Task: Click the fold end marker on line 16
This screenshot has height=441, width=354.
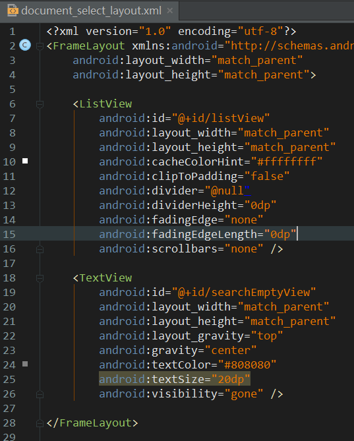Action: click(40, 249)
